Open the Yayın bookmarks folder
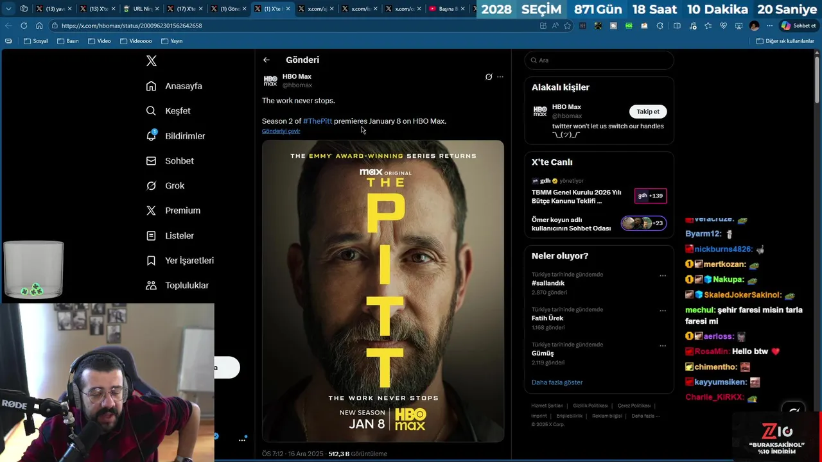This screenshot has height=462, width=822. pyautogui.click(x=171, y=41)
